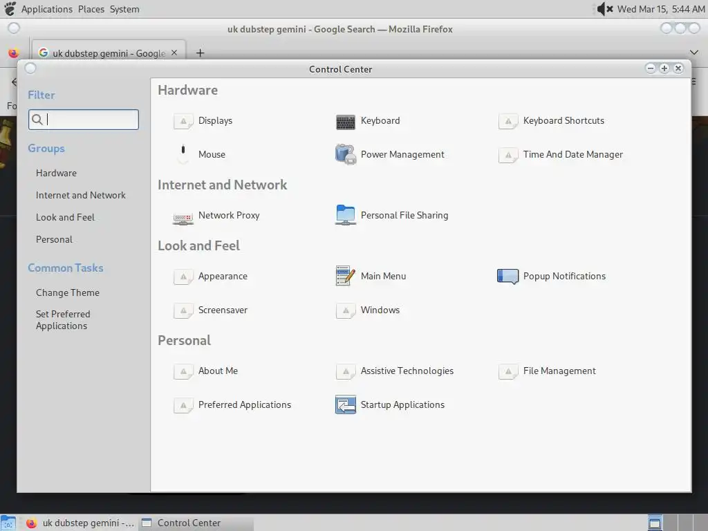Open the About Me icon

point(183,371)
